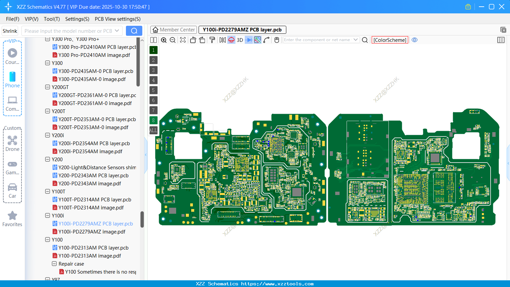510x287 pixels.
Task: Toggle the component highlight lamp tool
Action: (231, 40)
